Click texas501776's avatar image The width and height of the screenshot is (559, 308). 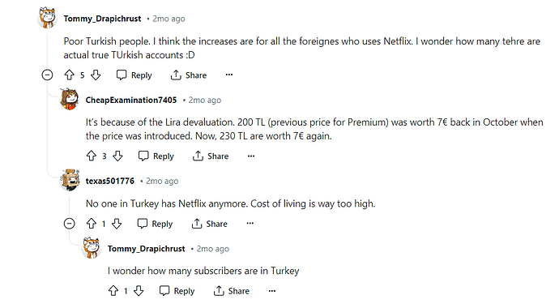tap(70, 180)
